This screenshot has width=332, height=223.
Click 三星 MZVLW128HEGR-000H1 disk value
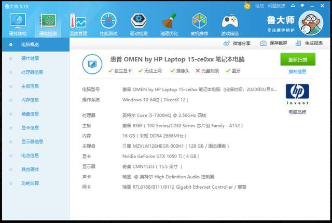(x=175, y=146)
